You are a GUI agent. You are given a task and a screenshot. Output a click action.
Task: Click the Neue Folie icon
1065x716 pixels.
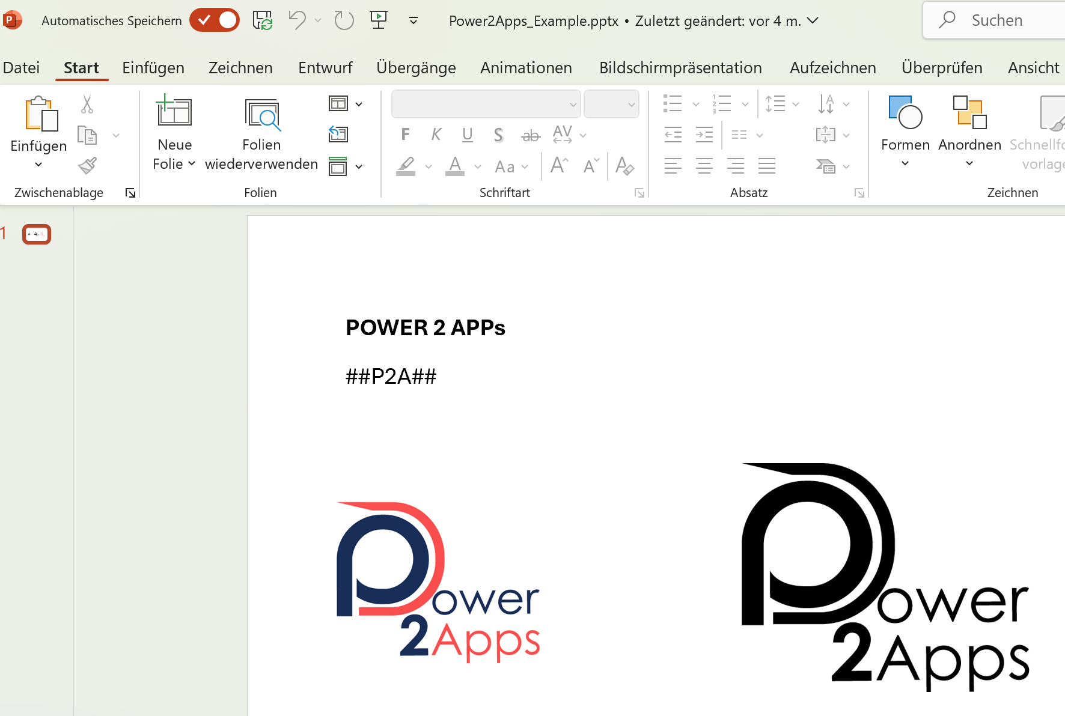pyautogui.click(x=174, y=112)
